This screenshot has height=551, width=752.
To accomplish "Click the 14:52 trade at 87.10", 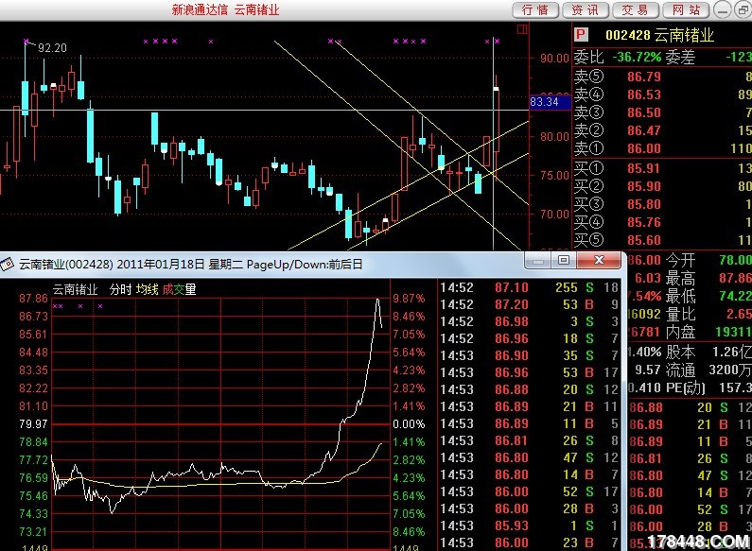I will [530, 287].
